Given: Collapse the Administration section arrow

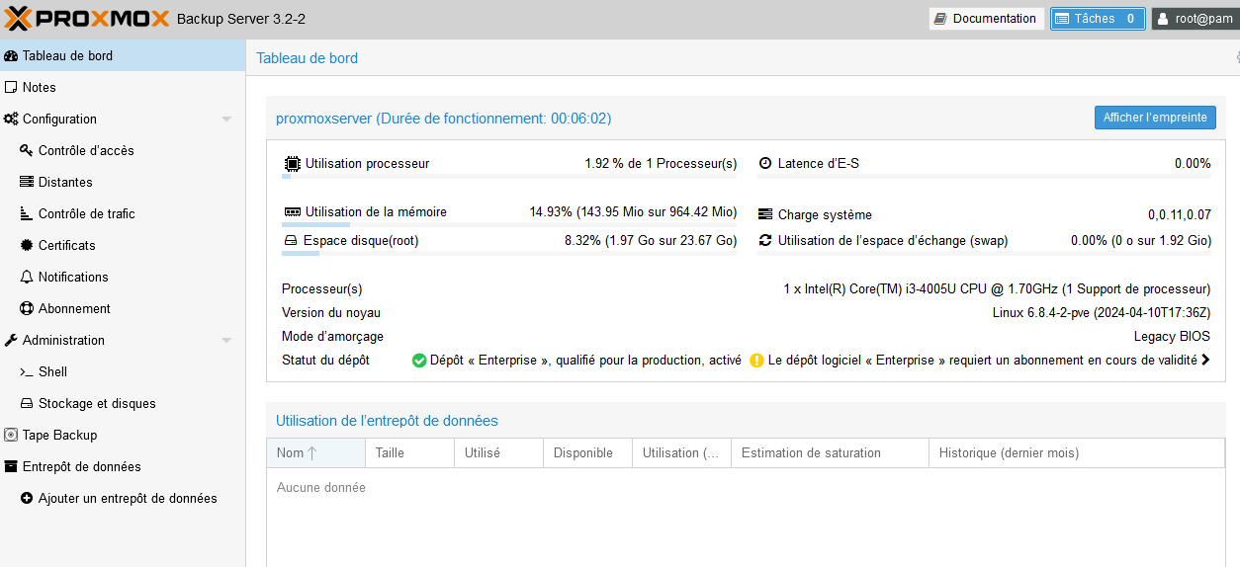Looking at the screenshot, I should tap(226, 341).
